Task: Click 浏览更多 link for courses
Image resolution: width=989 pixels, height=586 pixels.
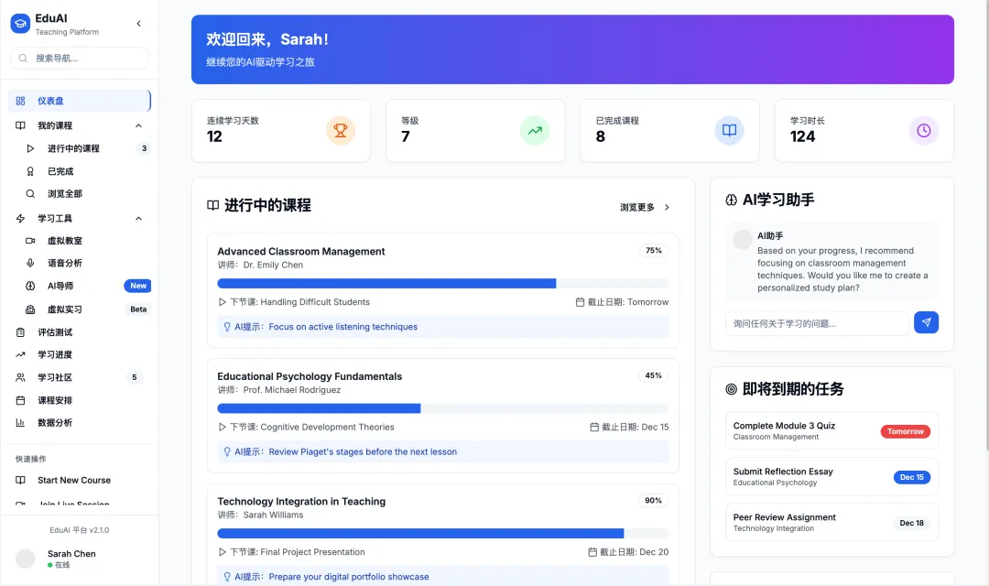Action: [x=645, y=208]
